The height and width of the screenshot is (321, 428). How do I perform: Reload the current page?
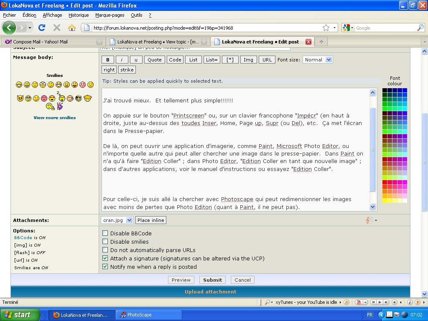click(x=42, y=28)
